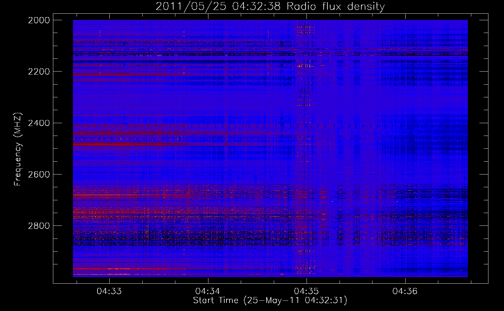Screen dimensions: 504x311
Task: Click the plot title "2011/05/25 04:32:38 Radio flux density"
Action: [x=270, y=7]
